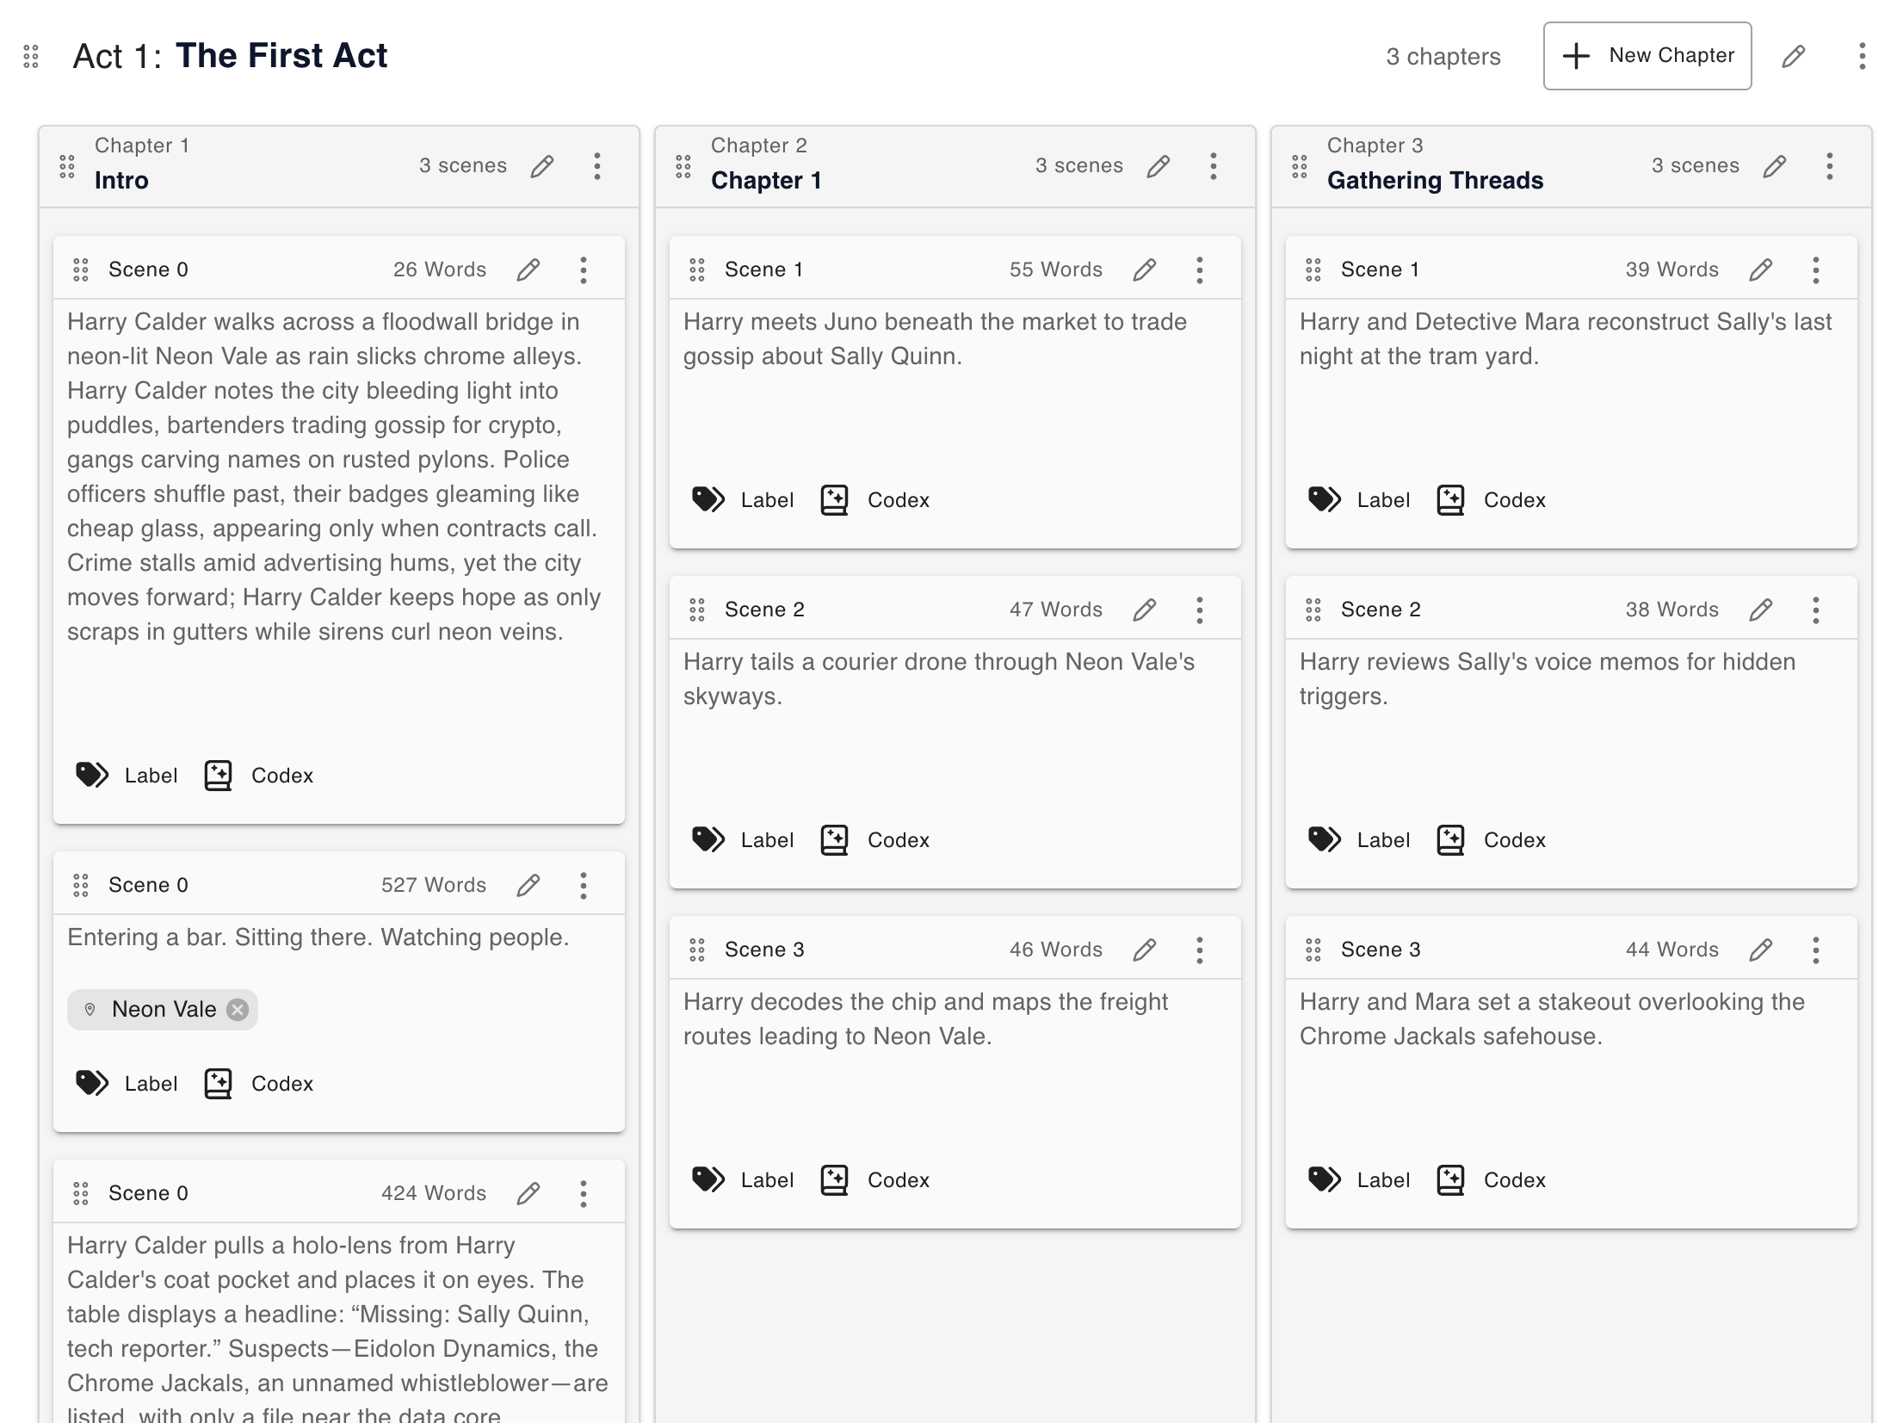Edit the Act 1 title

point(1795,56)
